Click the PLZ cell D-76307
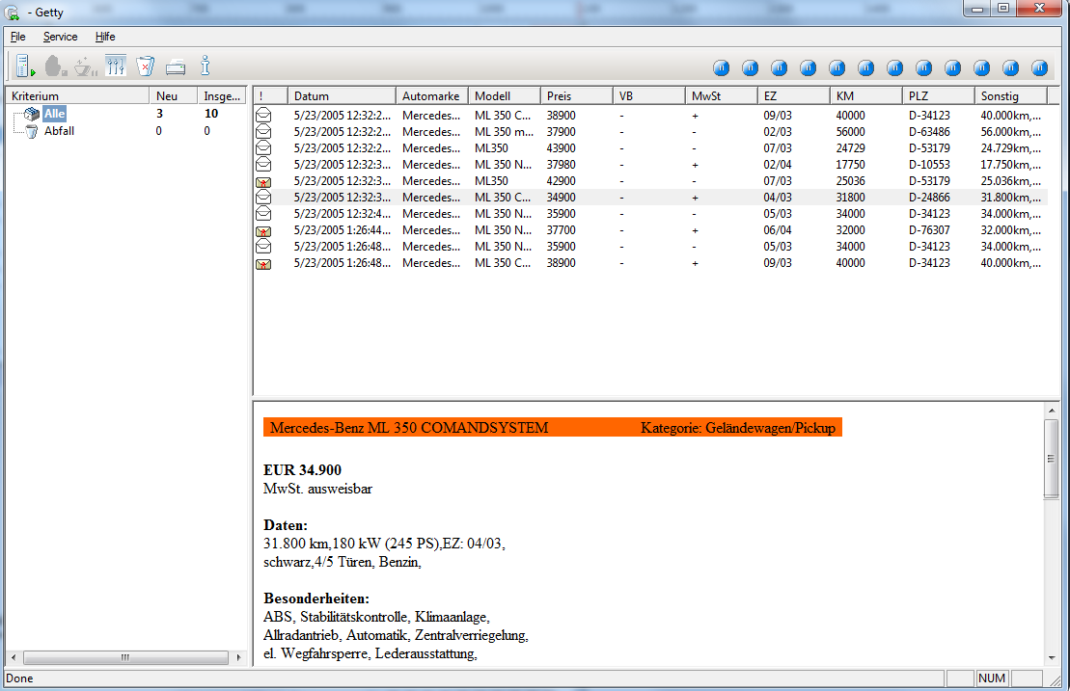 click(929, 229)
